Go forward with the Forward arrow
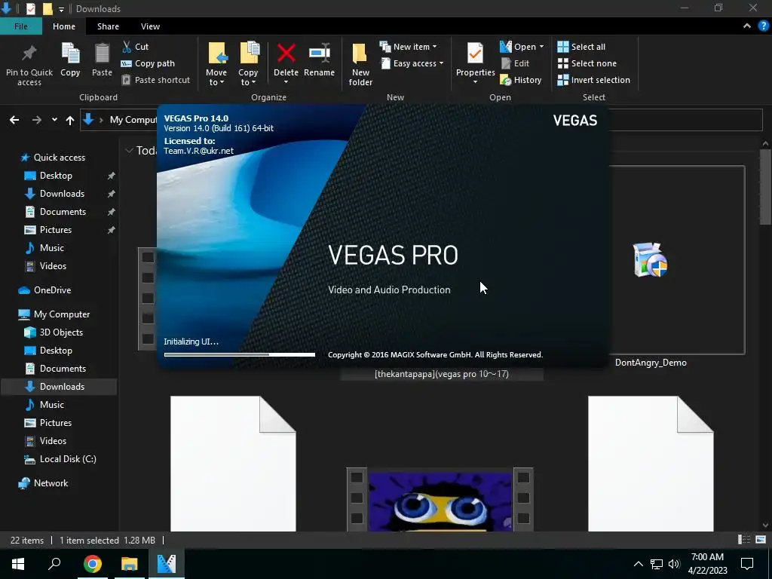This screenshot has width=772, height=579. click(x=37, y=120)
